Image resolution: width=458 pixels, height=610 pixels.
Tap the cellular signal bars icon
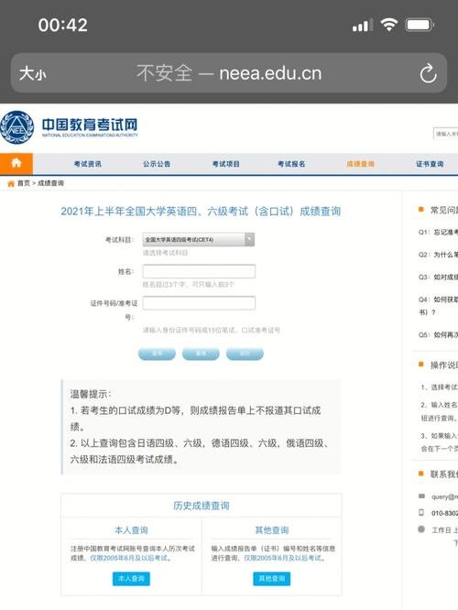362,26
